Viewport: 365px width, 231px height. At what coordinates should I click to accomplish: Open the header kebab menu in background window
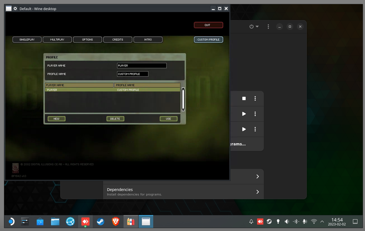(x=268, y=27)
